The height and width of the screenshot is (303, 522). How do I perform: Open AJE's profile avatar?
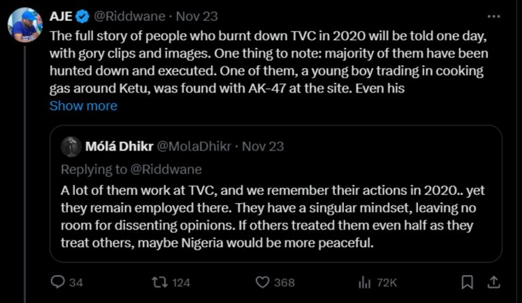25,25
